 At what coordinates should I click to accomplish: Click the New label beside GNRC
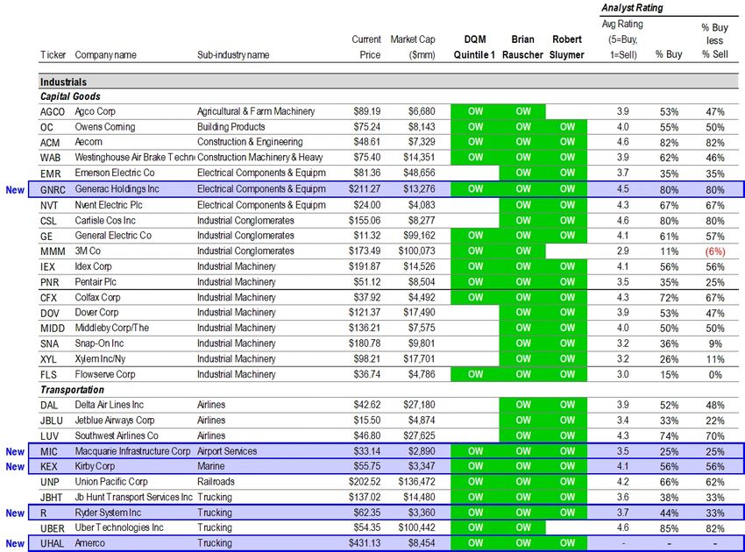coord(15,190)
